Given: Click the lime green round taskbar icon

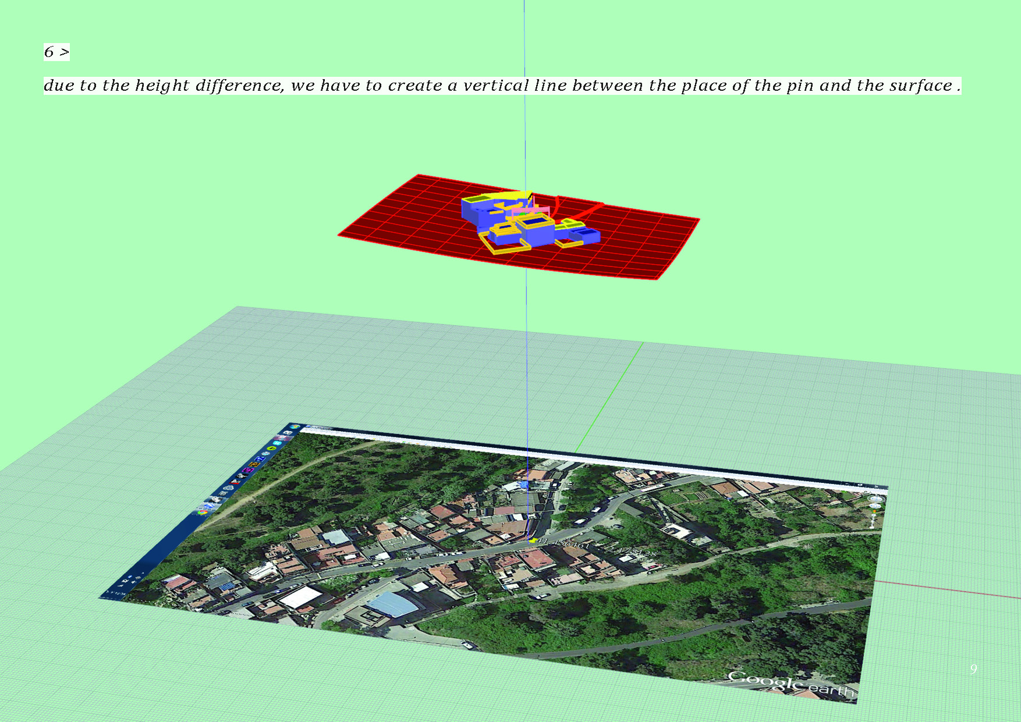Looking at the screenshot, I should coord(271,449).
